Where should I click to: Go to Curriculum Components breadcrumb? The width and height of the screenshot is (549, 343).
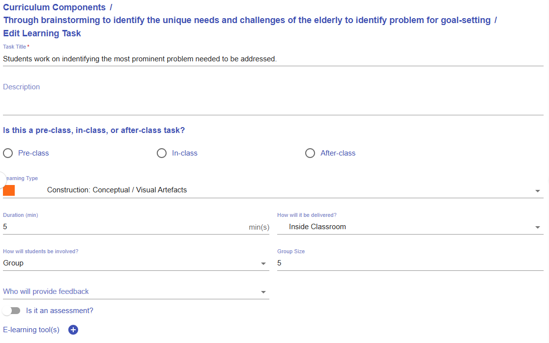point(54,7)
